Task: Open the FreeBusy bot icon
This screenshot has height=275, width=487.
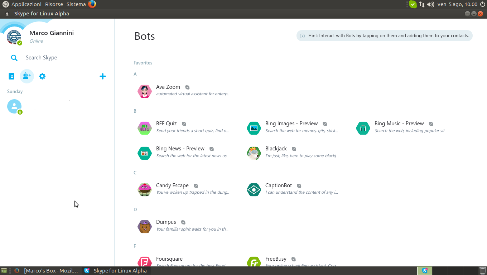Action: coord(254,262)
